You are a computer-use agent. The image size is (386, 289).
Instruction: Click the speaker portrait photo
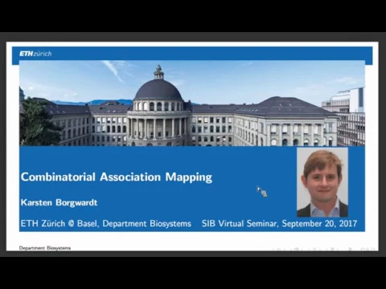click(x=322, y=182)
